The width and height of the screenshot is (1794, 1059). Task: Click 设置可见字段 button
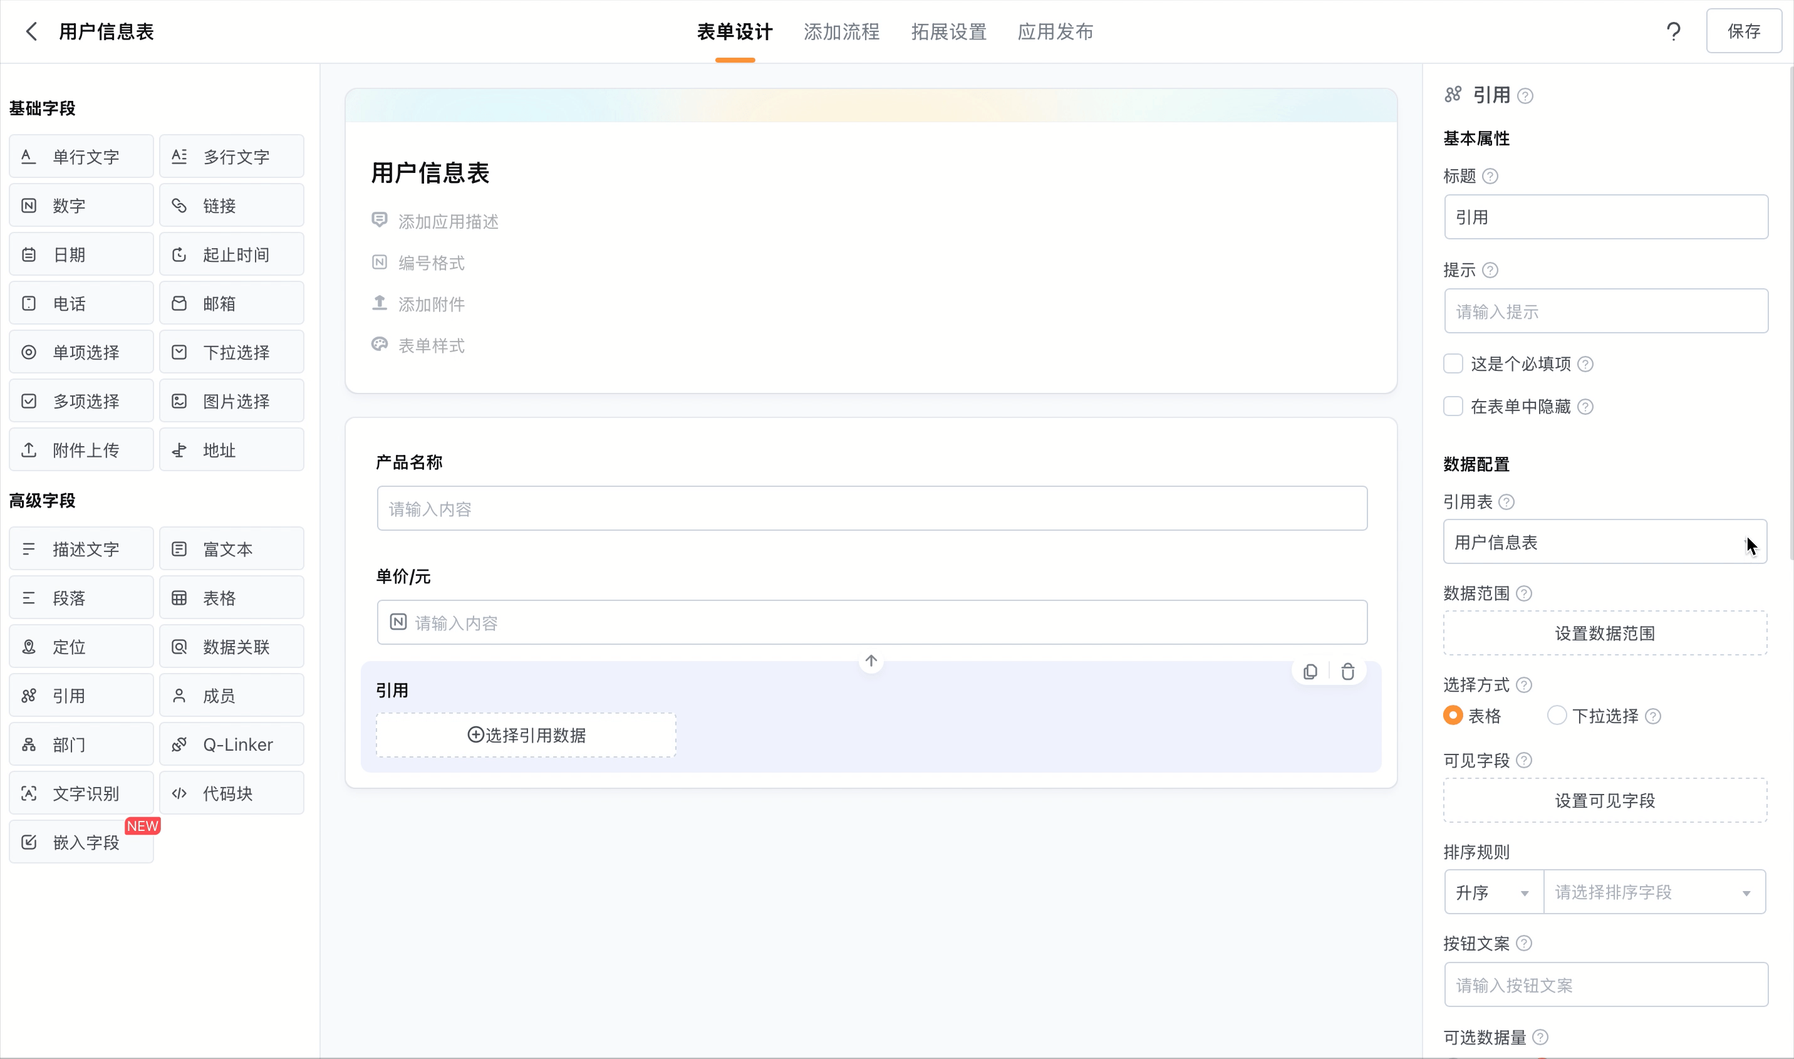tap(1605, 800)
